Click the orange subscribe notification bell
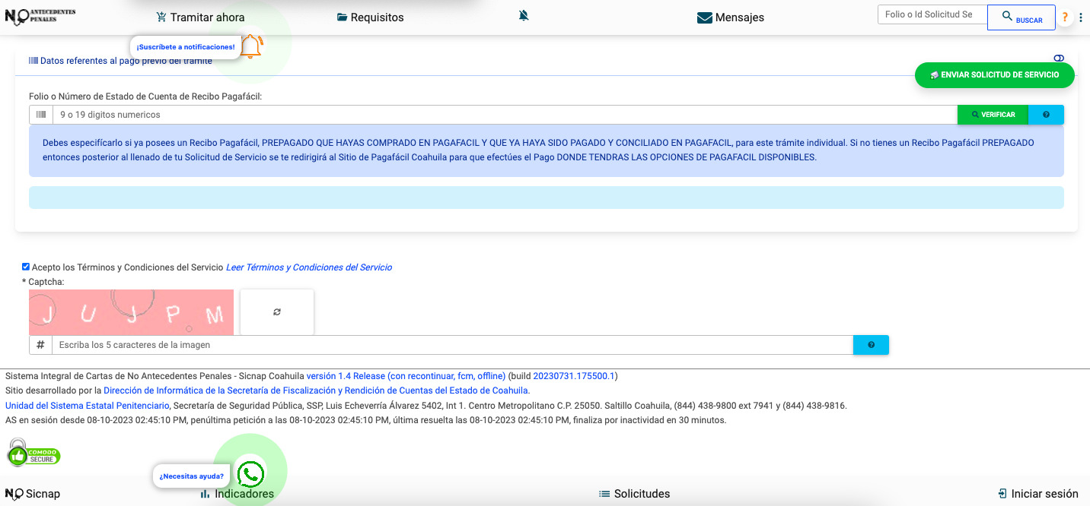This screenshot has height=506, width=1090. pyautogui.click(x=251, y=47)
